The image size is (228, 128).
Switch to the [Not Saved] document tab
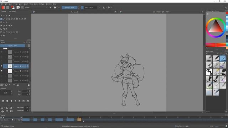(x=74, y=12)
